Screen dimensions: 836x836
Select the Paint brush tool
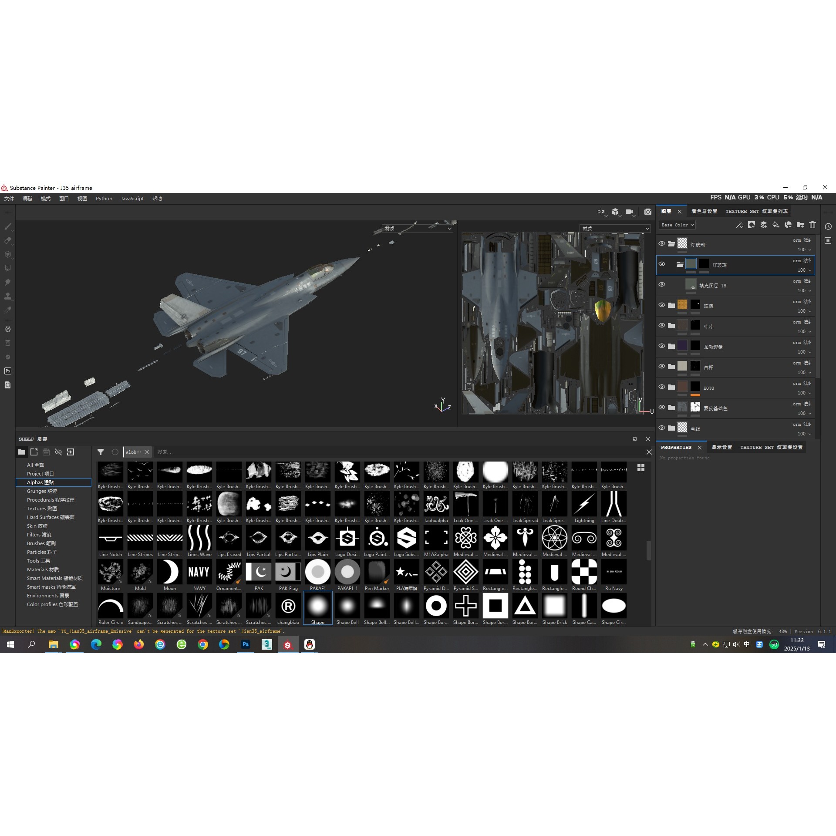pyautogui.click(x=8, y=227)
